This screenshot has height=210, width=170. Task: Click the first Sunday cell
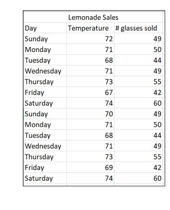point(45,39)
